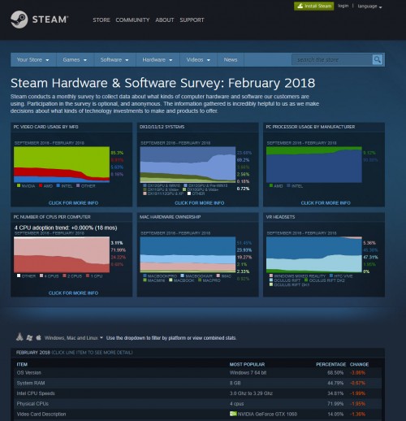Click the Windows platform icon
This screenshot has height=421, width=406.
click(29, 337)
